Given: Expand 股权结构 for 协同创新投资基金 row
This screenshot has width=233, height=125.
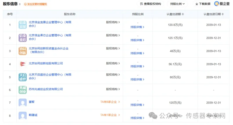Looking at the screenshot, I should point(113,48).
